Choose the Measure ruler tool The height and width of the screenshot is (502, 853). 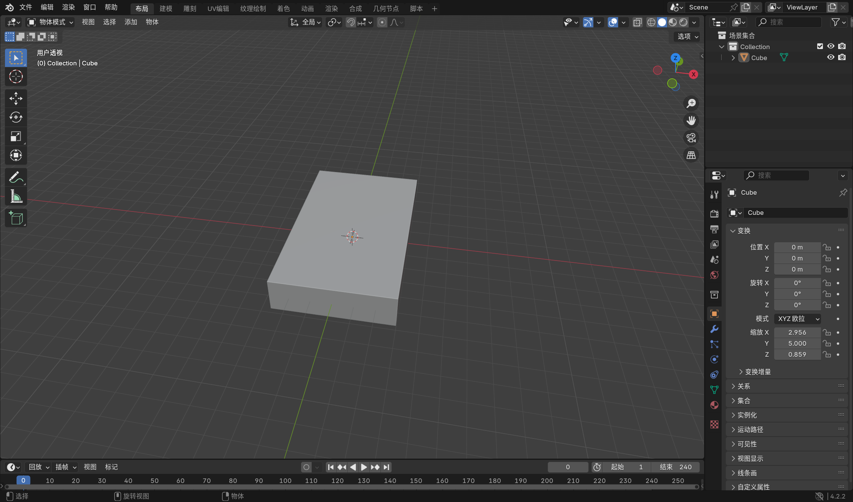click(x=16, y=196)
